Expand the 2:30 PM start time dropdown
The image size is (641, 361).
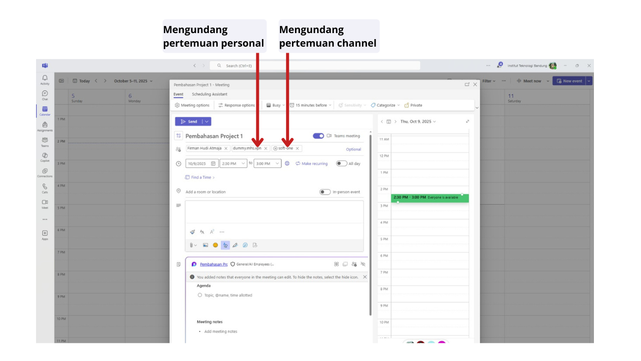click(x=243, y=163)
